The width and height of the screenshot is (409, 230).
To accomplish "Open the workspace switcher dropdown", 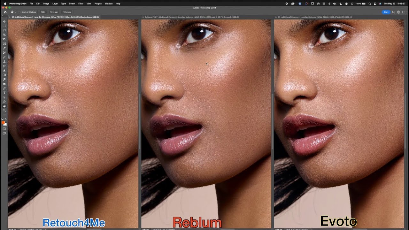I will click(404, 12).
